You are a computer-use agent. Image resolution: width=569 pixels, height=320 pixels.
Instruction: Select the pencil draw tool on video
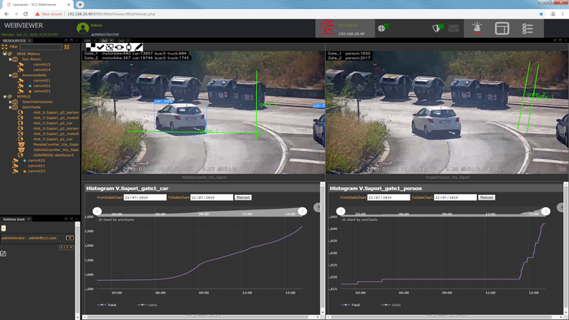pyautogui.click(x=138, y=47)
